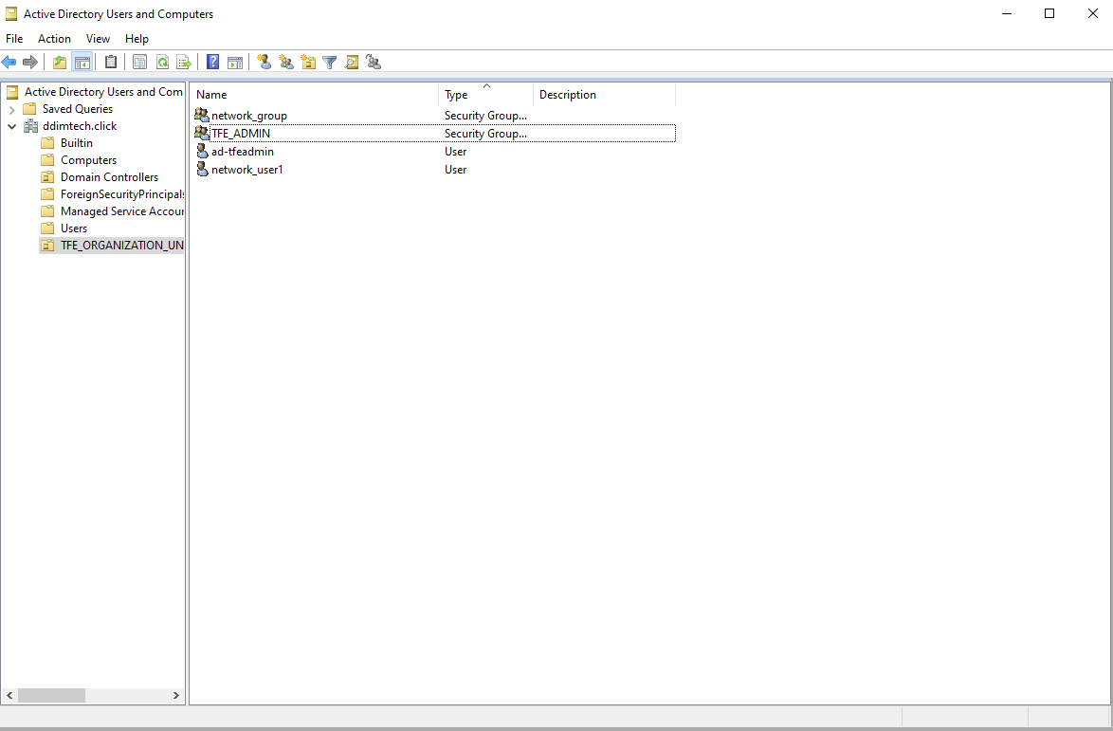Open filter options funnel icon
The height and width of the screenshot is (731, 1113).
click(329, 63)
